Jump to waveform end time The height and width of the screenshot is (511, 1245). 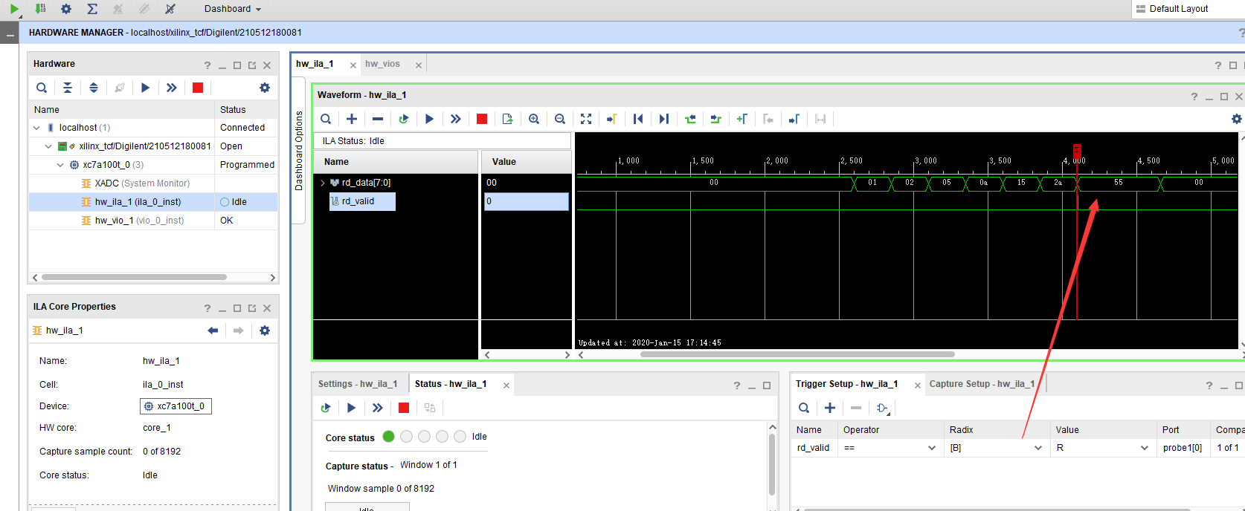click(x=664, y=119)
